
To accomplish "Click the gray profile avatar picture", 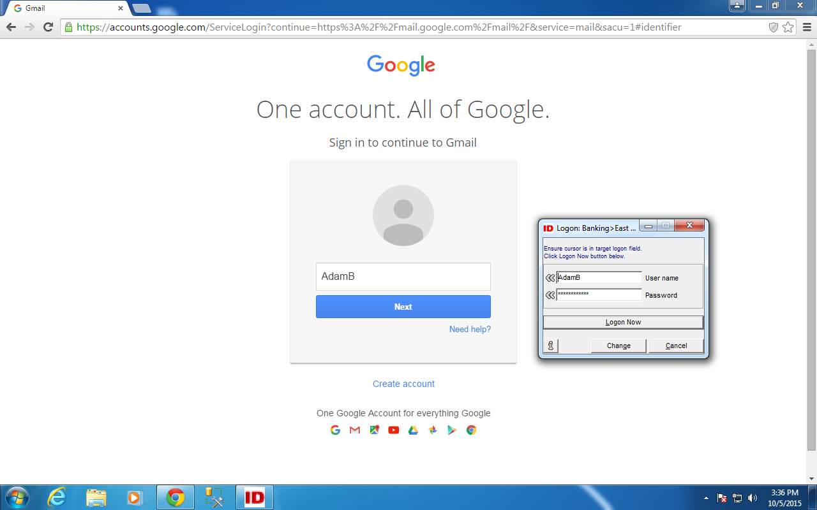I will (403, 215).
